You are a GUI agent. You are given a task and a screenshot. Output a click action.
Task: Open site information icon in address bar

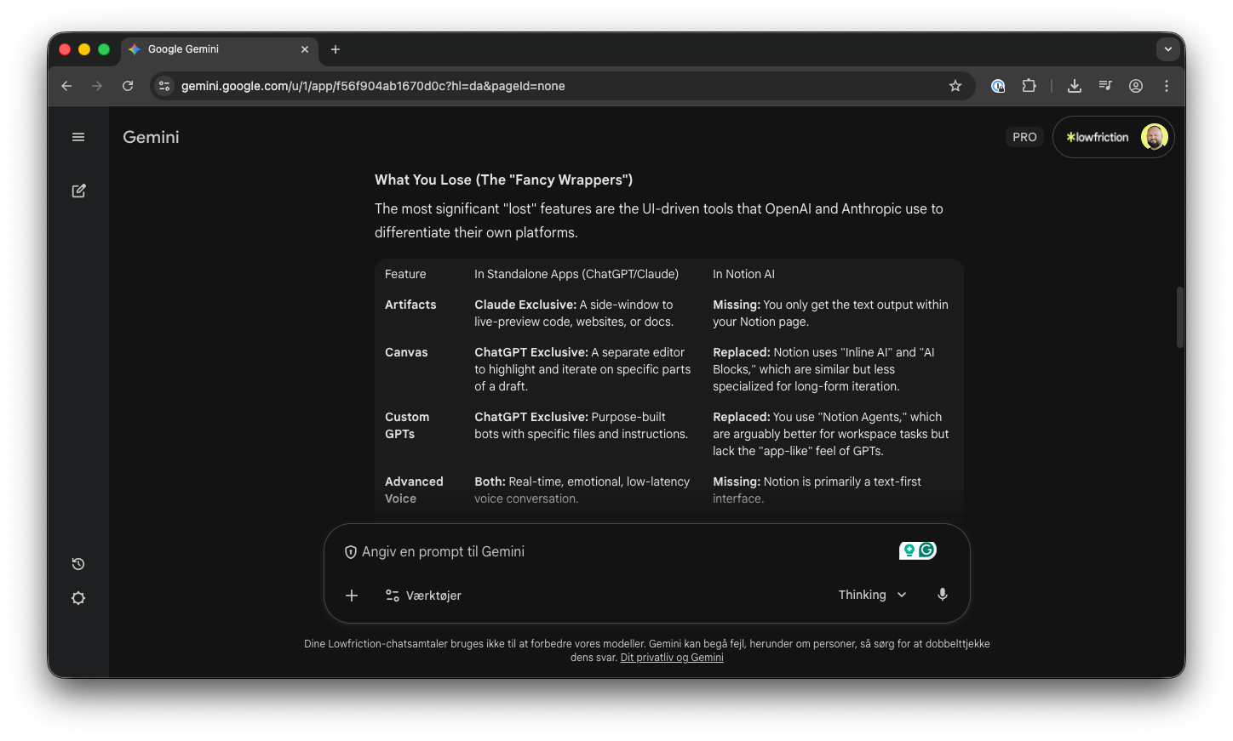point(164,86)
